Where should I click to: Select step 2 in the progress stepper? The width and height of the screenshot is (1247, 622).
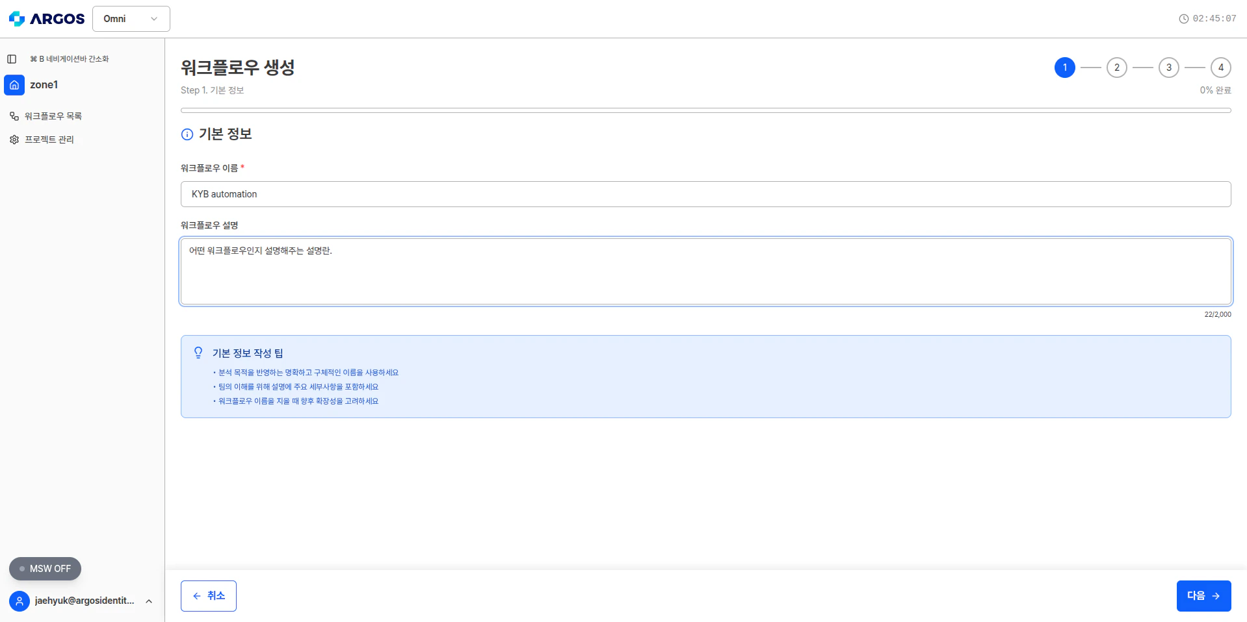(x=1117, y=68)
